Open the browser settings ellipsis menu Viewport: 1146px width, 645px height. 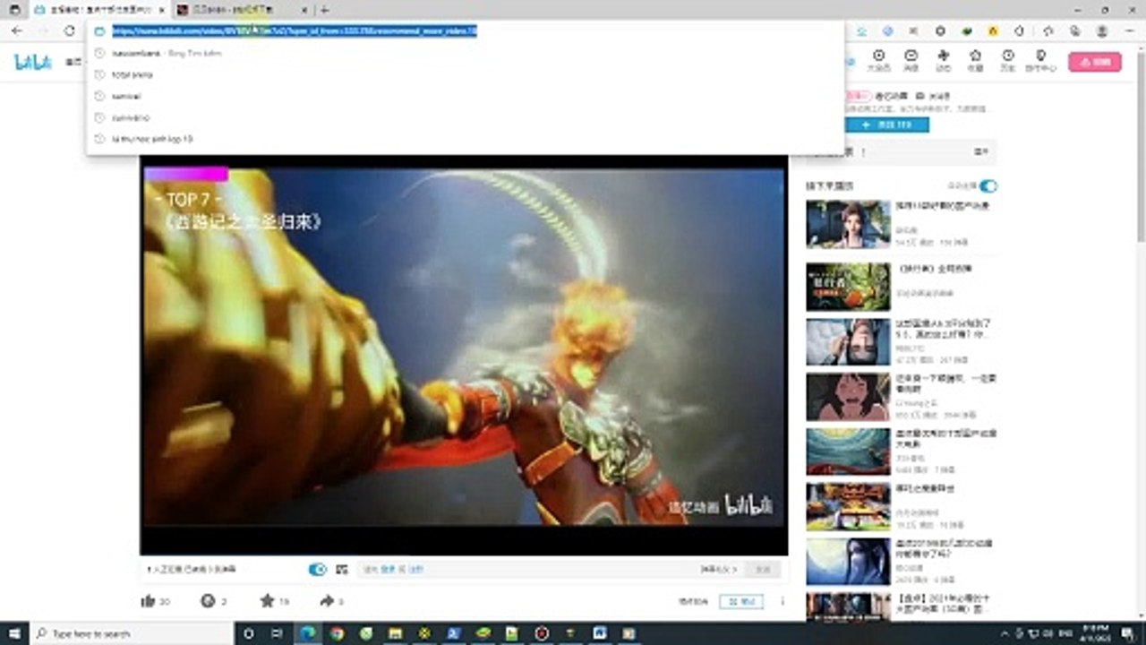(x=1128, y=30)
